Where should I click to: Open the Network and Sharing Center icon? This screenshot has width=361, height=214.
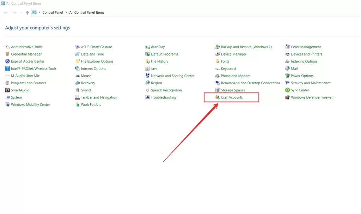[147, 76]
